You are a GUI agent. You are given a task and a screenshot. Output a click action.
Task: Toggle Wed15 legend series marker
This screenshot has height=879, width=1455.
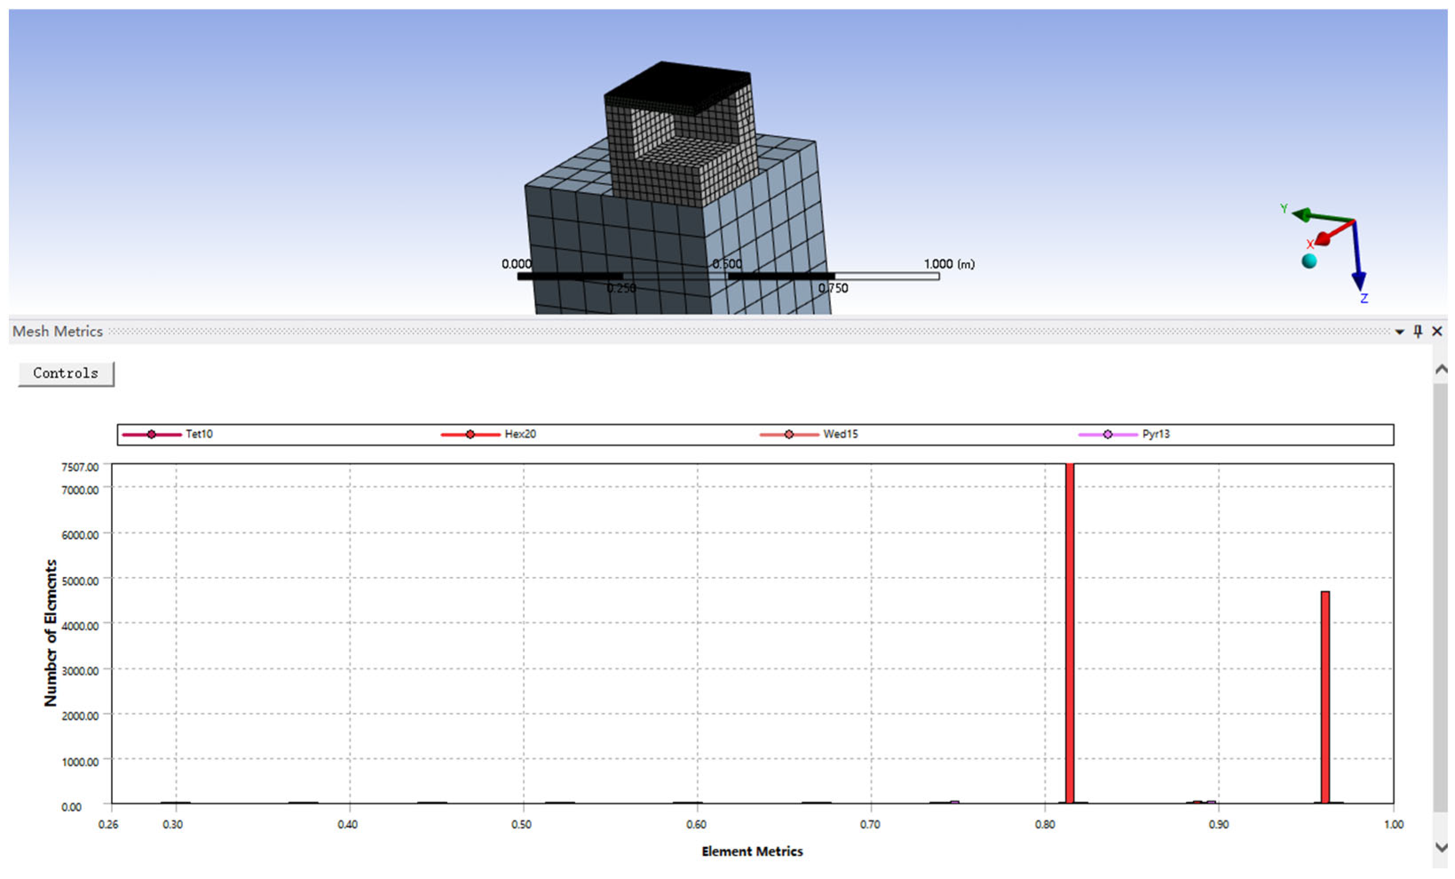[x=789, y=434]
